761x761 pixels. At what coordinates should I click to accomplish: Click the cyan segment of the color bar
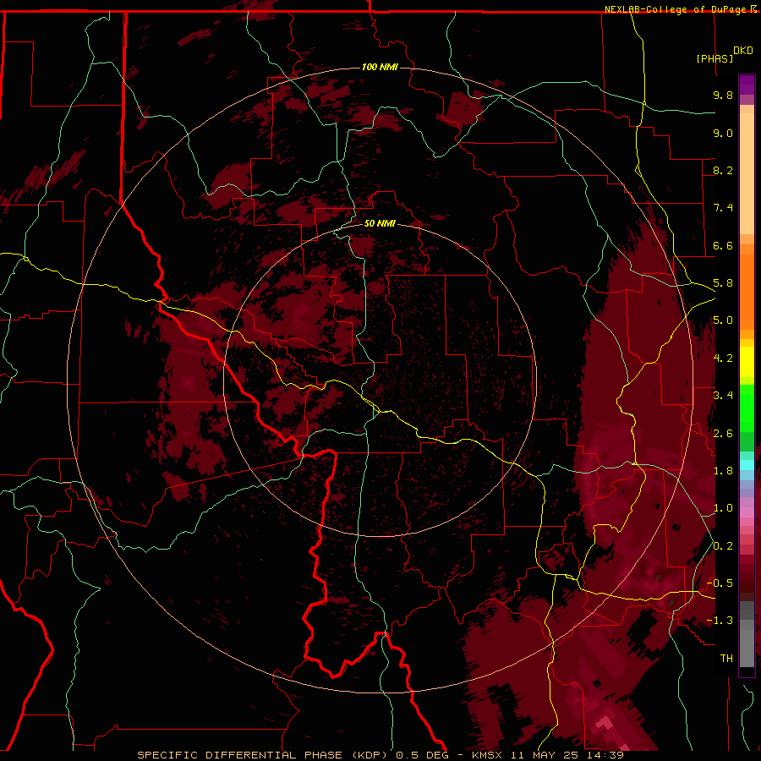coord(747,465)
